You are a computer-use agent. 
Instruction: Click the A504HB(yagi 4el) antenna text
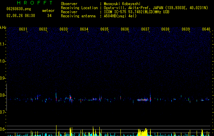pyautogui.click(x=120, y=16)
